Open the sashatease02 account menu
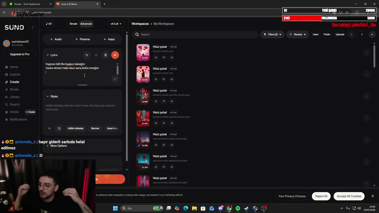 [x=20, y=43]
